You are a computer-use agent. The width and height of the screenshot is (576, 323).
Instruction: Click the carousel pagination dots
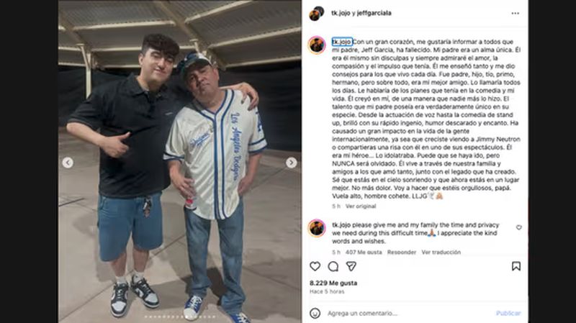click(x=180, y=317)
